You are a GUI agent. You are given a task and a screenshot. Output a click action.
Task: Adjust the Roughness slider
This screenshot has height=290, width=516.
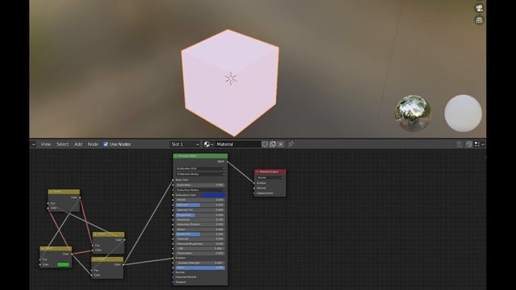201,215
